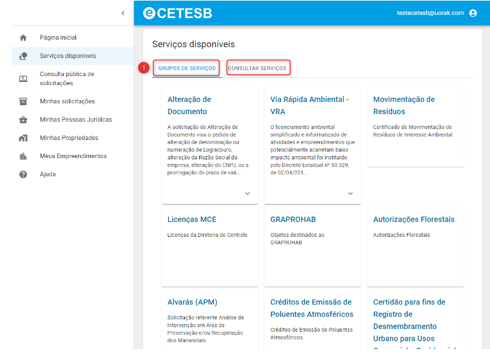Image resolution: width=490 pixels, height=353 pixels.
Task: Click the e-CETESB logo in header
Action: (177, 14)
